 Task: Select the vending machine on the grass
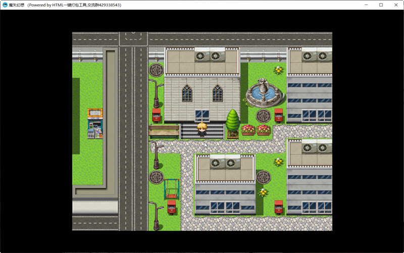pos(94,124)
